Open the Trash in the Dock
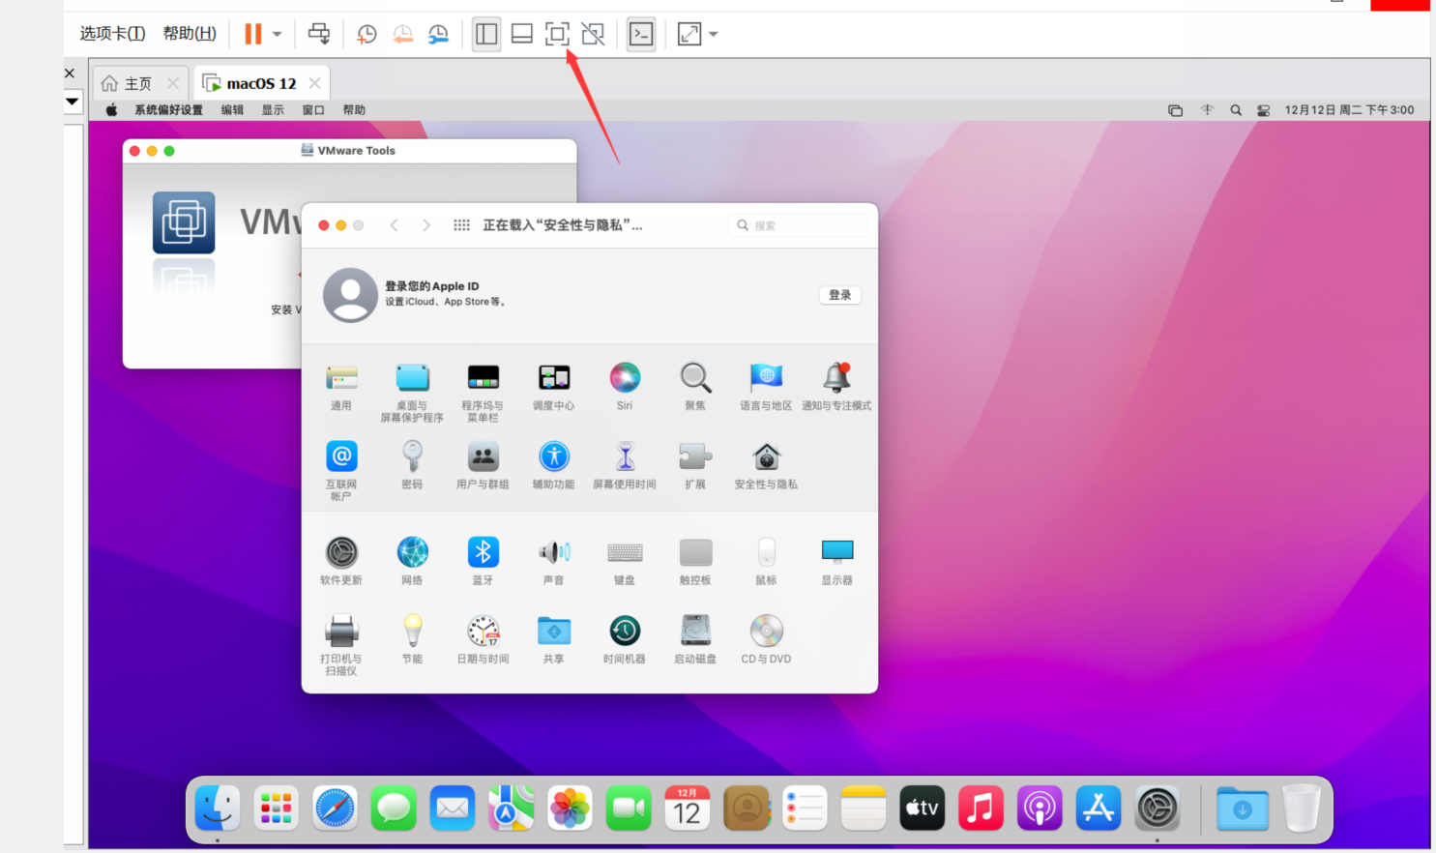Image resolution: width=1436 pixels, height=853 pixels. click(1301, 808)
